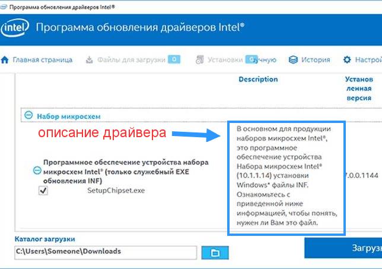The height and width of the screenshot is (269, 382).
Task: Click the Установленная версия column header
Action: coord(359,89)
